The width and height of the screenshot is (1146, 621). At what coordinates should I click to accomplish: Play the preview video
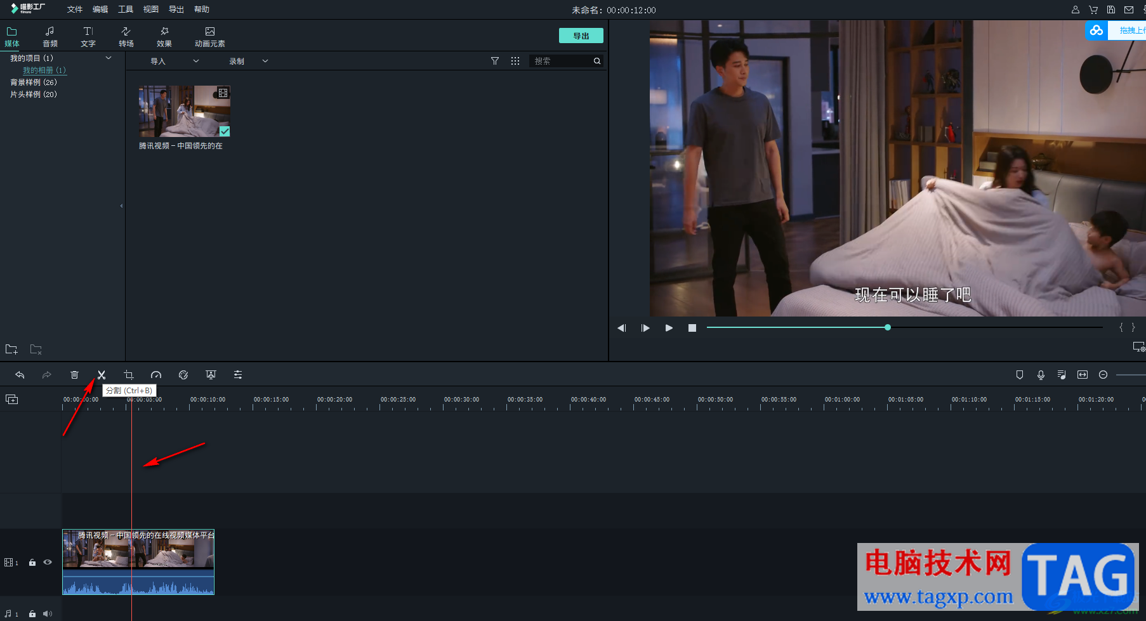click(669, 328)
